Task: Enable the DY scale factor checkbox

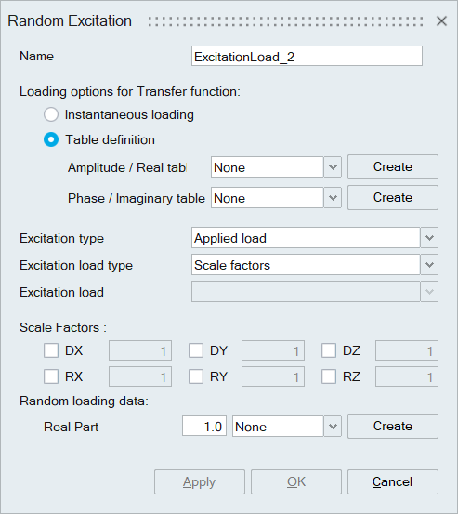Action: click(196, 350)
